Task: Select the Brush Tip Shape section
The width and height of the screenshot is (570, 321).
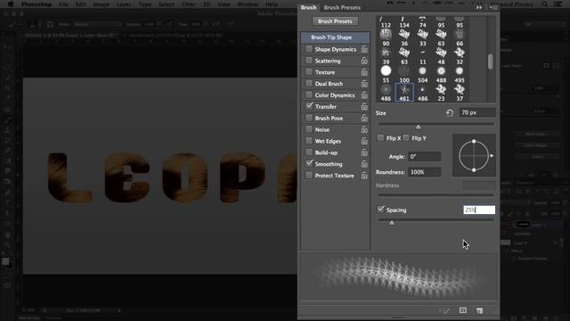Action: point(335,37)
